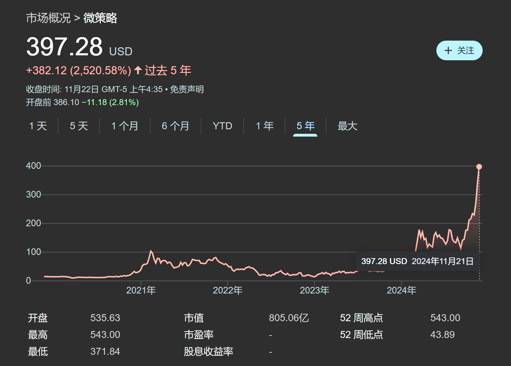Click the +382.12 (2,520.58%) change text
The image size is (511, 366).
[79, 70]
